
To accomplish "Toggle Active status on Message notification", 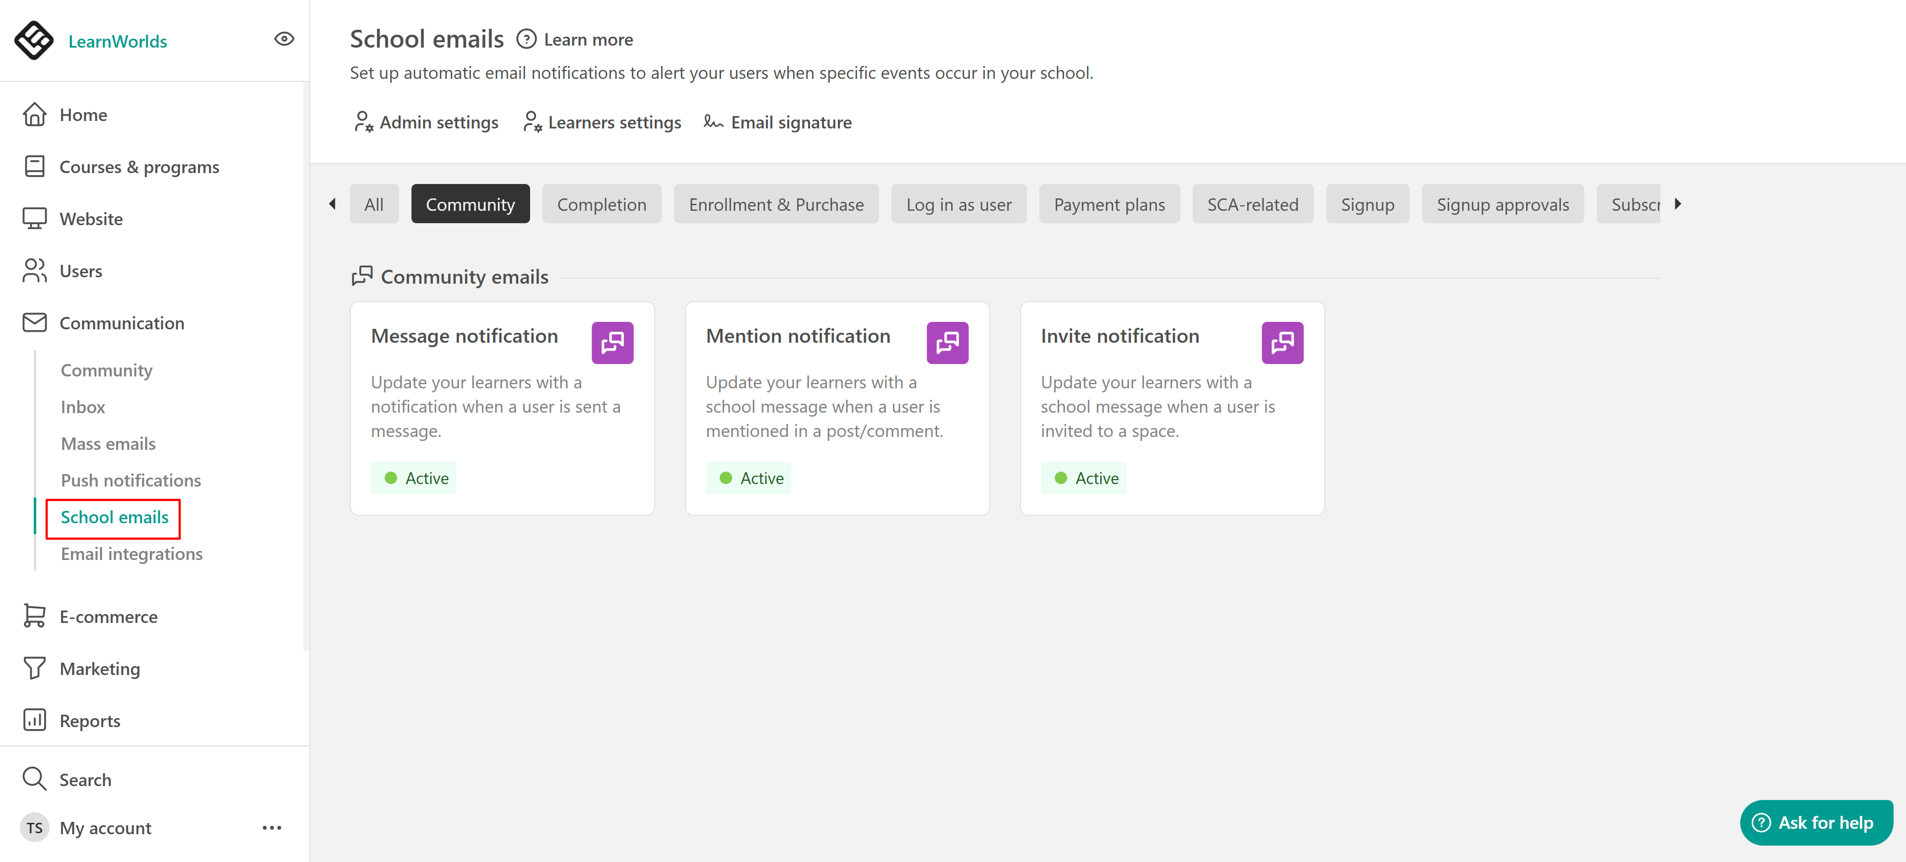I will 413,478.
